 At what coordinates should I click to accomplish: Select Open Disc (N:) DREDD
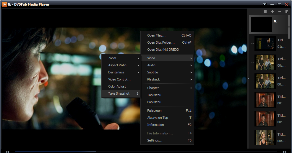167,50
